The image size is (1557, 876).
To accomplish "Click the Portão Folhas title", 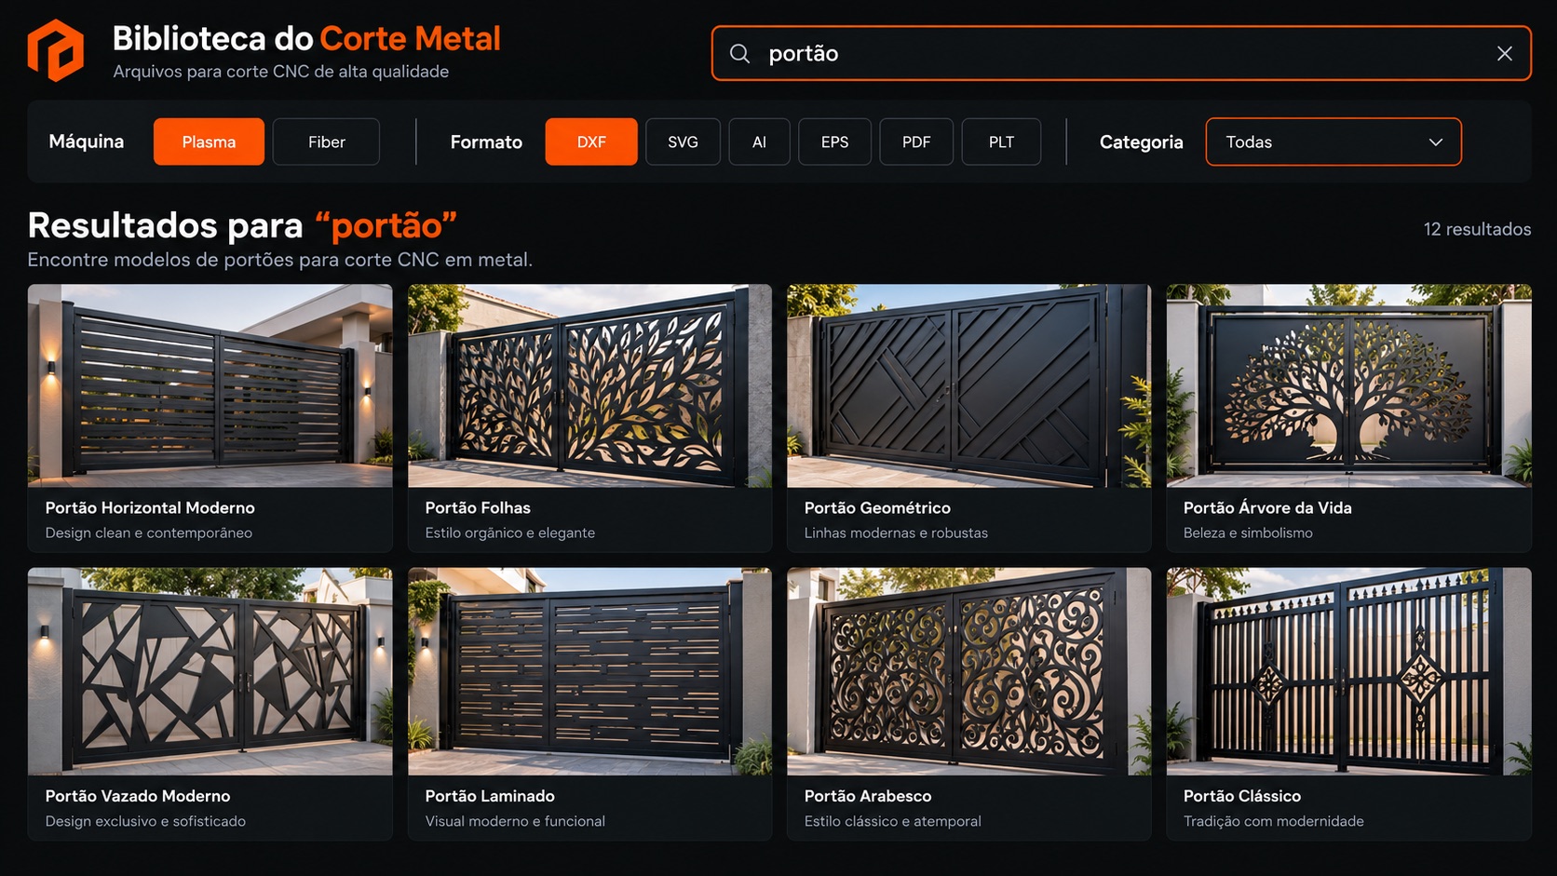I will [x=478, y=507].
